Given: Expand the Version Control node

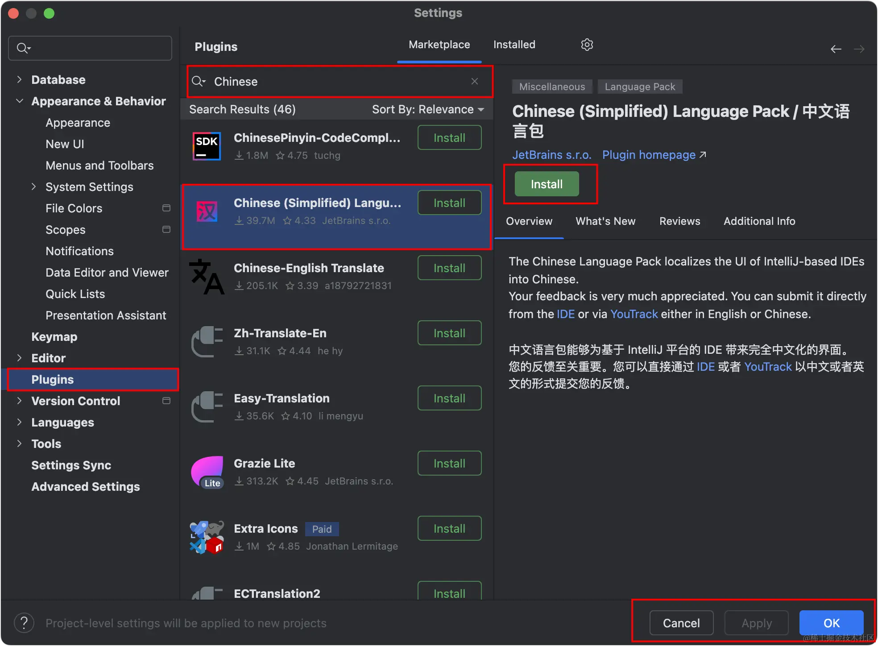Looking at the screenshot, I should [19, 401].
